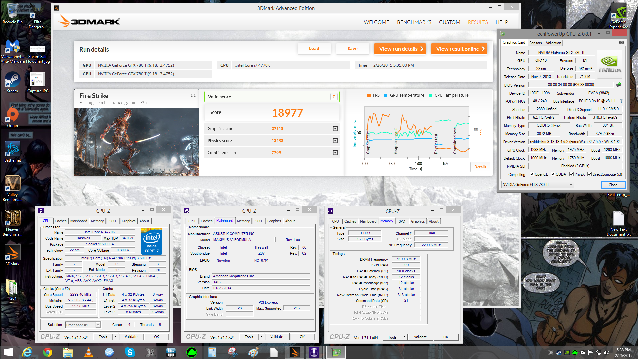Image resolution: width=638 pixels, height=359 pixels.
Task: Open Capture.JPG desktop file
Action: pyautogui.click(x=38, y=82)
